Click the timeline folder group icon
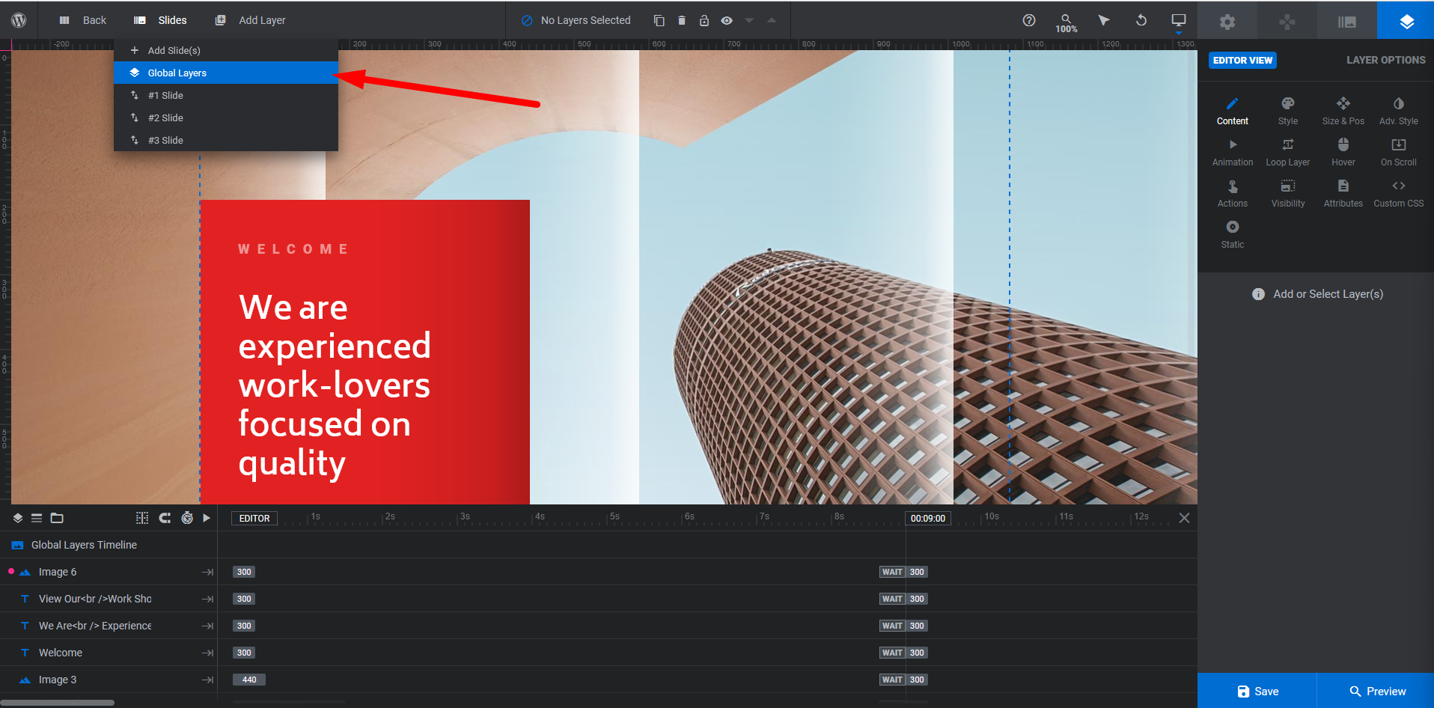1434x708 pixels. click(x=57, y=518)
